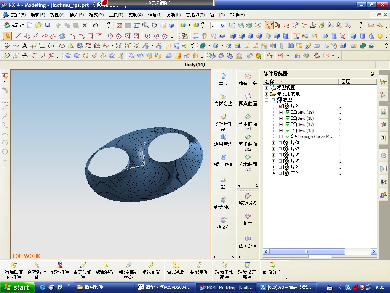Click the Rotate view icon

[x=154, y=25]
